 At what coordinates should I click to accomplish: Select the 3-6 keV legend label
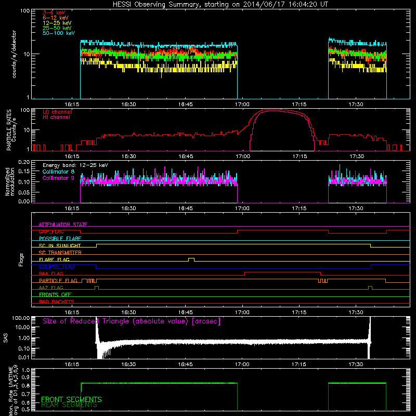pos(54,12)
